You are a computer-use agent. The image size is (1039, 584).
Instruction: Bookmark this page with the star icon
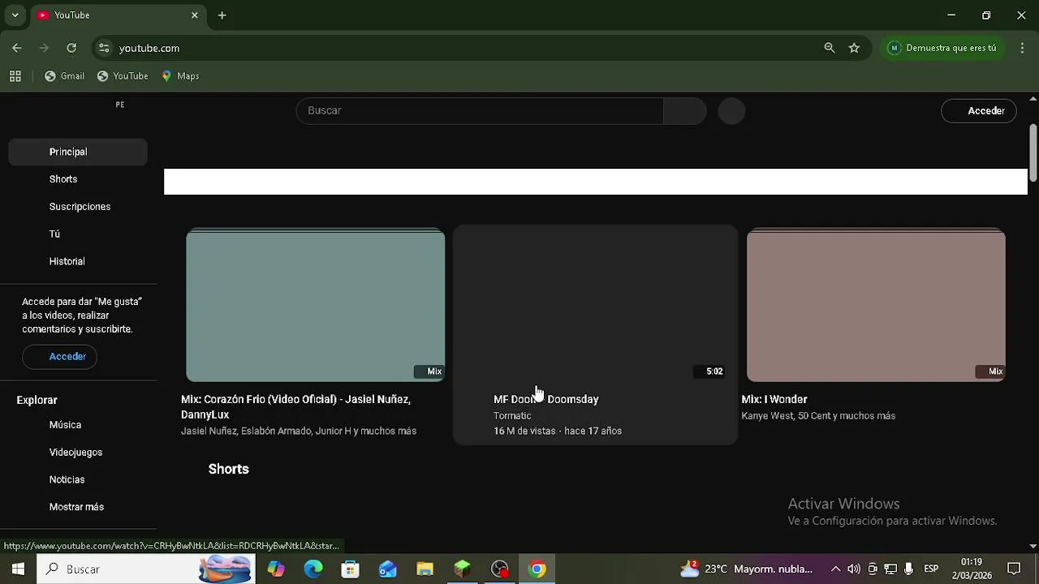854,48
